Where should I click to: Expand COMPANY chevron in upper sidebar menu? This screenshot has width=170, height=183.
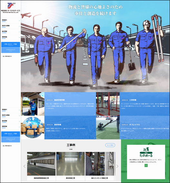pos(19,32)
